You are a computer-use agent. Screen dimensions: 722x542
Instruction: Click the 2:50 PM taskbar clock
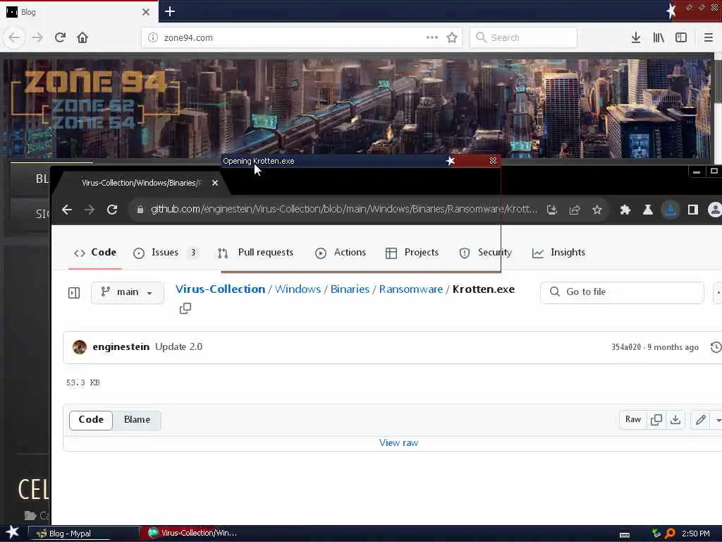tap(696, 534)
